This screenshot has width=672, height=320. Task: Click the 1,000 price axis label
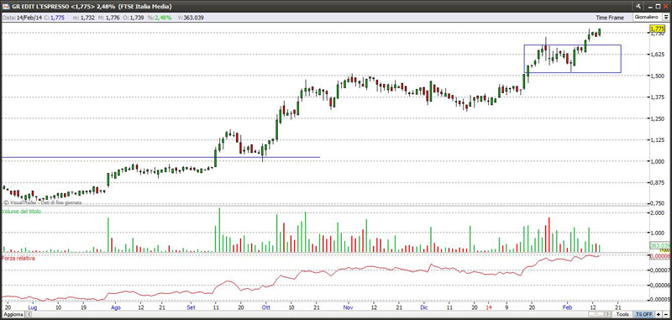pos(658,161)
